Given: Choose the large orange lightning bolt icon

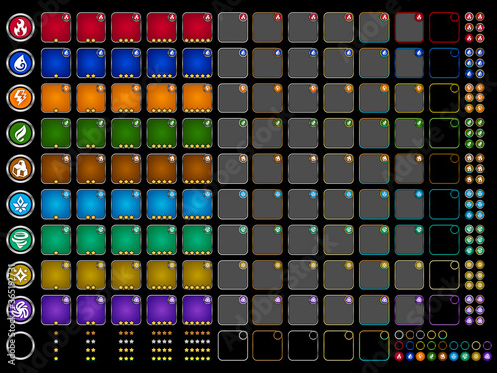Looking at the screenshot, I should coord(20,97).
